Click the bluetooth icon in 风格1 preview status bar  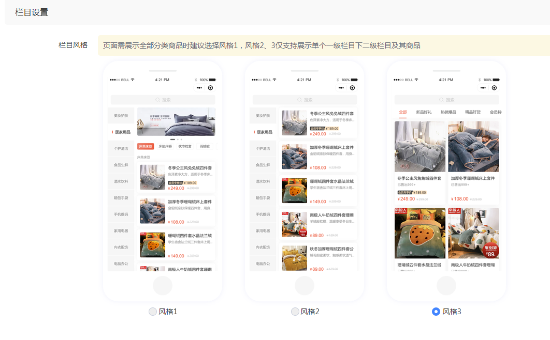pyautogui.click(x=196, y=80)
